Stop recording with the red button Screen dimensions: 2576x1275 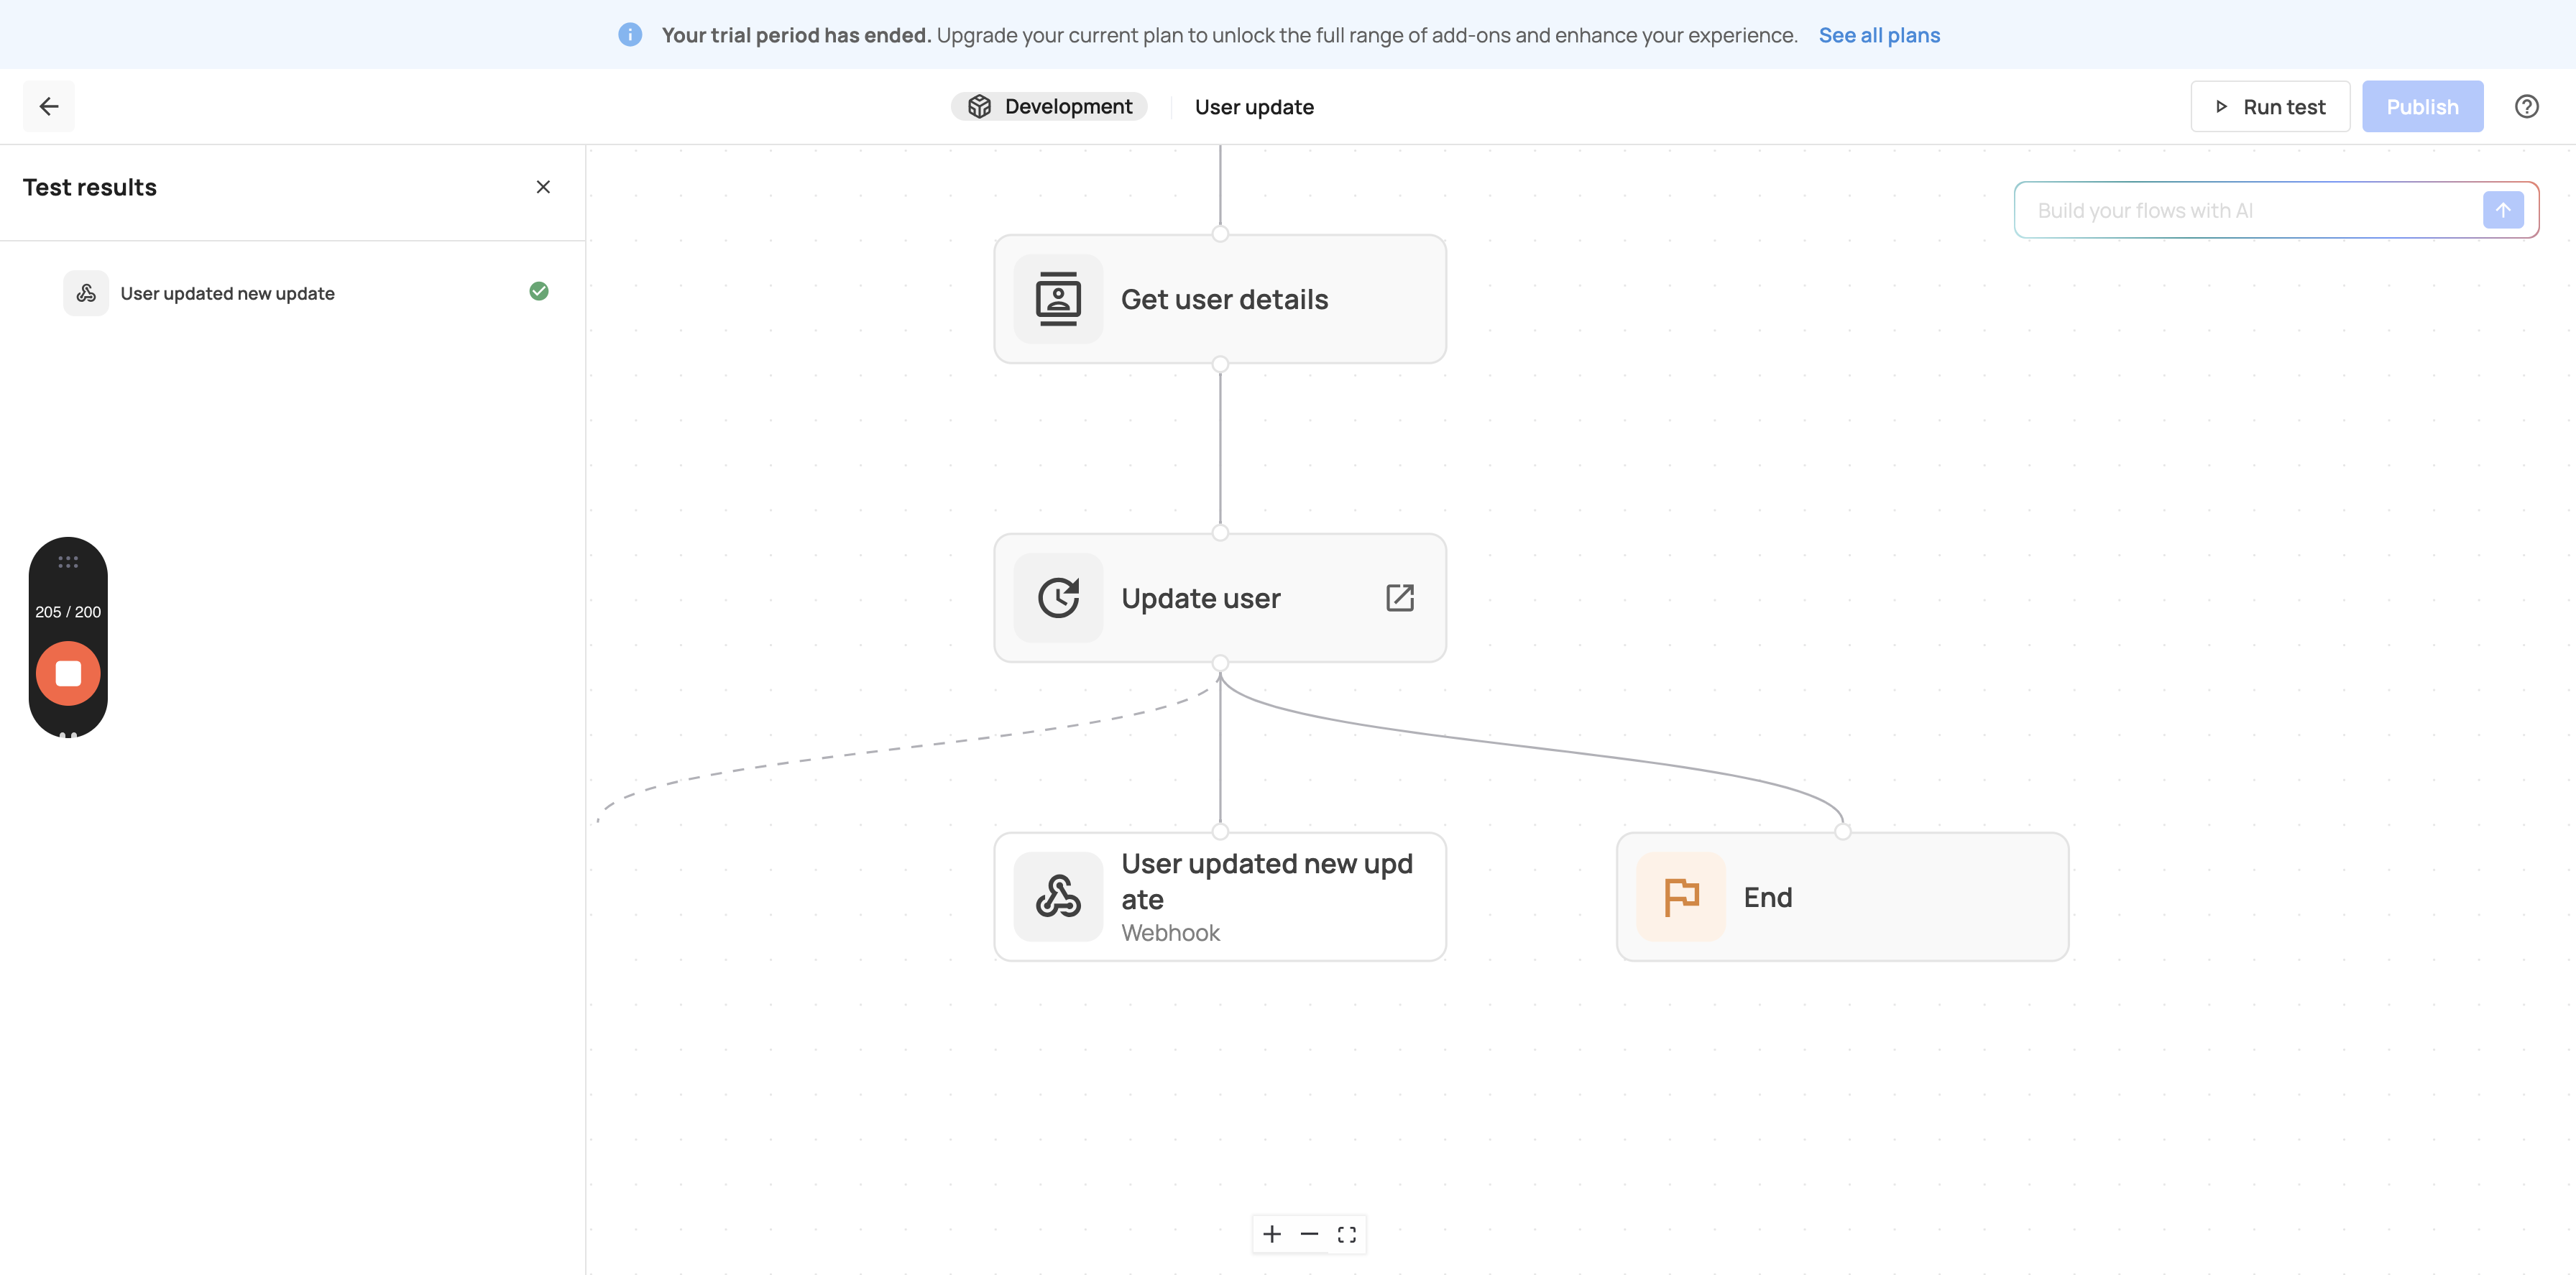click(x=68, y=673)
